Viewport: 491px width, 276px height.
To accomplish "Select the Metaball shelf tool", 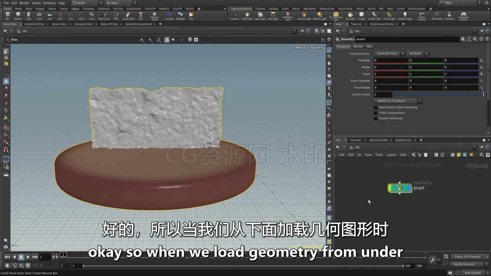I will (x=181, y=16).
